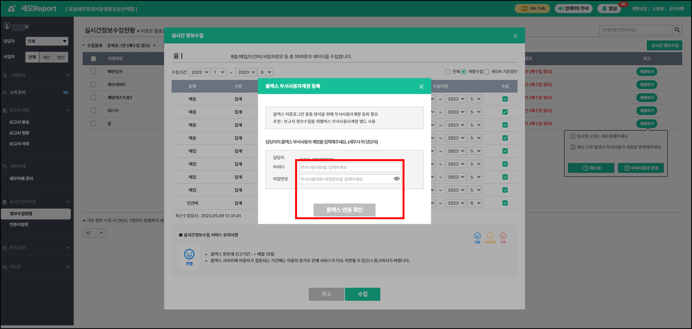Tick the checkbox next to 에반상사

pos(93,71)
